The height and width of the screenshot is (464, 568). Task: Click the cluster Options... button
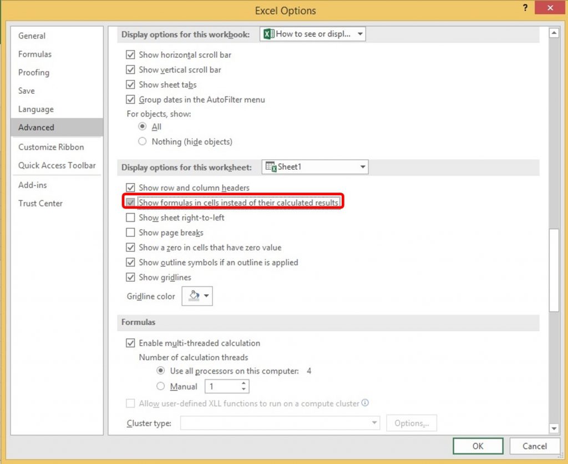click(x=412, y=423)
